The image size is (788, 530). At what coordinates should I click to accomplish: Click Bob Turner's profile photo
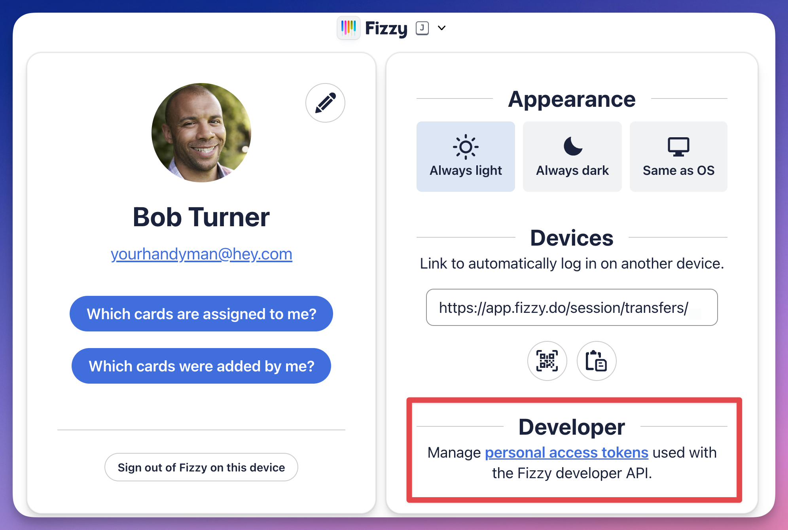click(x=201, y=133)
